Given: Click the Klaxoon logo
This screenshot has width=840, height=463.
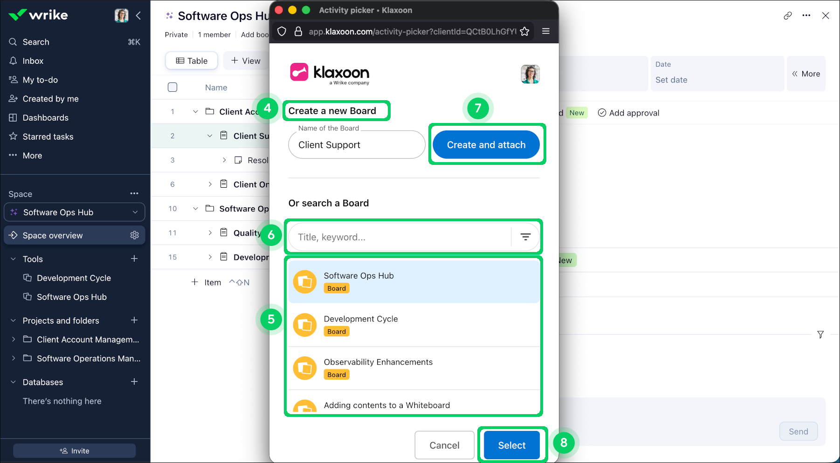Looking at the screenshot, I should (x=330, y=74).
